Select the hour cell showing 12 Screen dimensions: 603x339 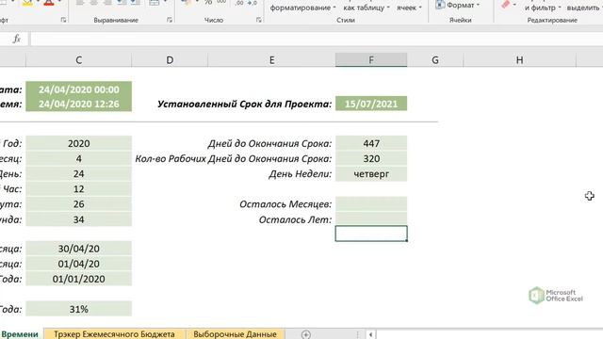[x=79, y=188]
